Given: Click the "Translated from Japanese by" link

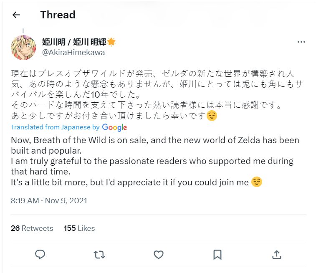Looking at the screenshot, I should (55, 127).
